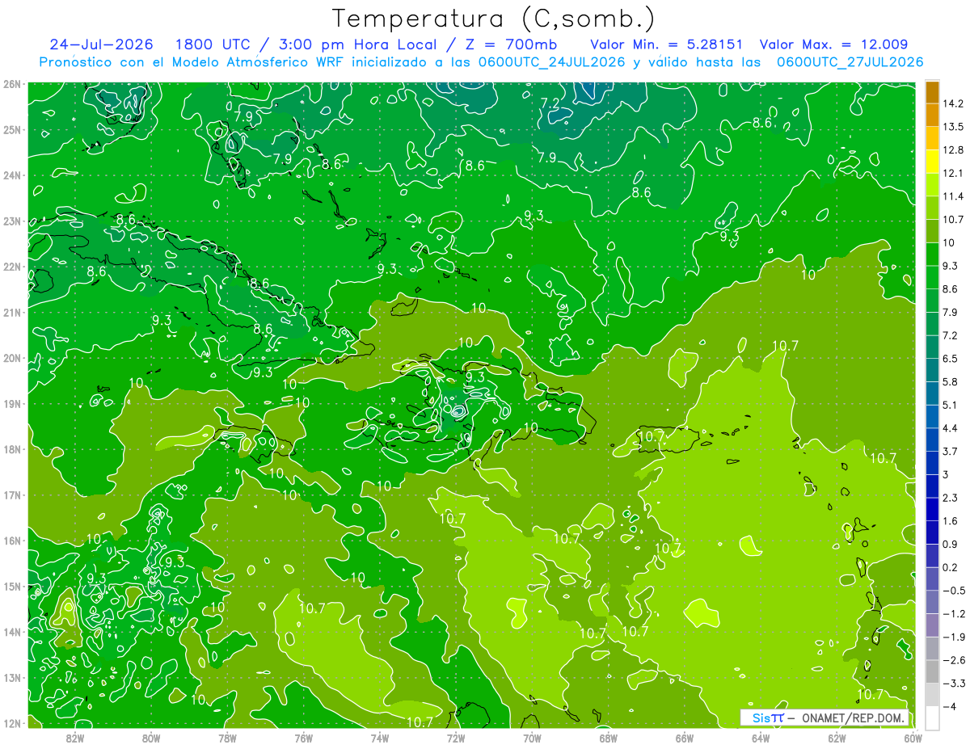This screenshot has width=970, height=749.
Task: Select the 0600UTC_27JUL2026 valid-until time
Action: pyautogui.click(x=850, y=62)
